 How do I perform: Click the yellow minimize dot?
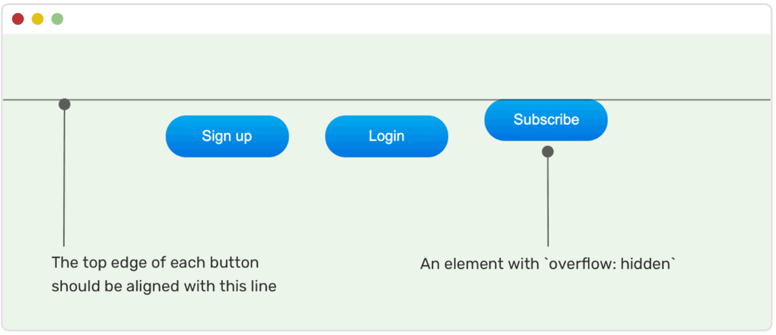pyautogui.click(x=37, y=19)
